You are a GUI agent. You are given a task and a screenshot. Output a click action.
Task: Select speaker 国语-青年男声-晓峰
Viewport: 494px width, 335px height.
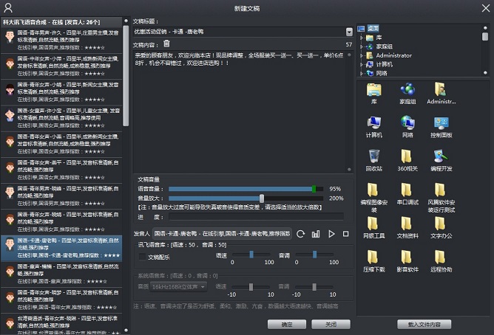coord(61,196)
